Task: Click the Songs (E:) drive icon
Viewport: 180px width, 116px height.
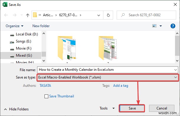Action: (12, 42)
